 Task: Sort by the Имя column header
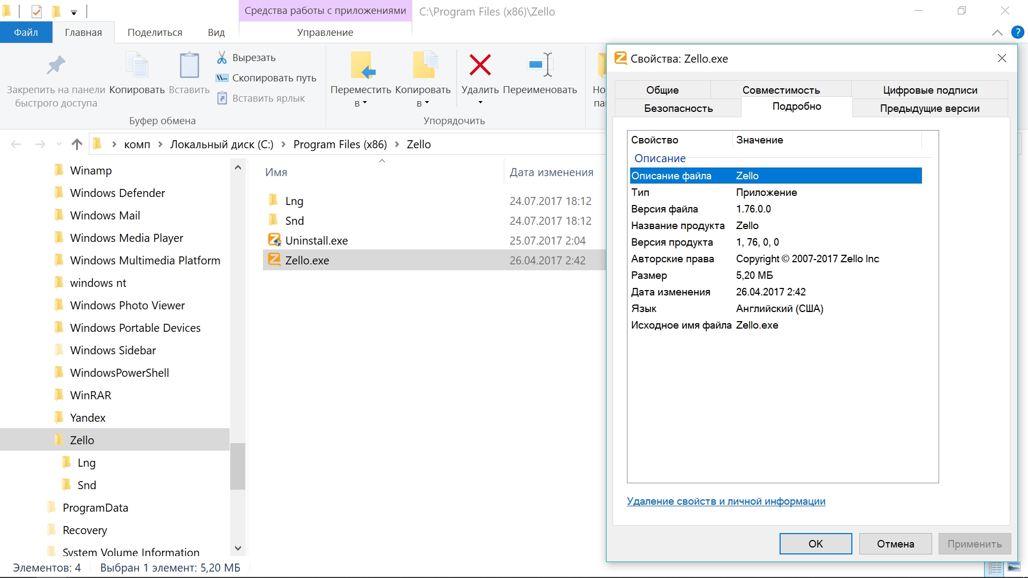click(276, 172)
